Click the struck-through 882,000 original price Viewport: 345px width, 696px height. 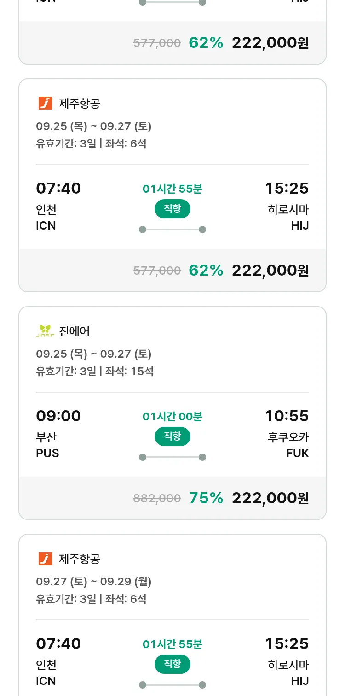[157, 498]
